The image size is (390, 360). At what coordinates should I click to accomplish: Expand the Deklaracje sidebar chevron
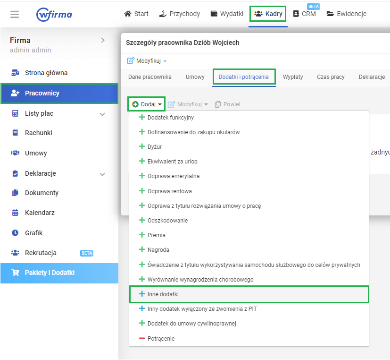[102, 174]
